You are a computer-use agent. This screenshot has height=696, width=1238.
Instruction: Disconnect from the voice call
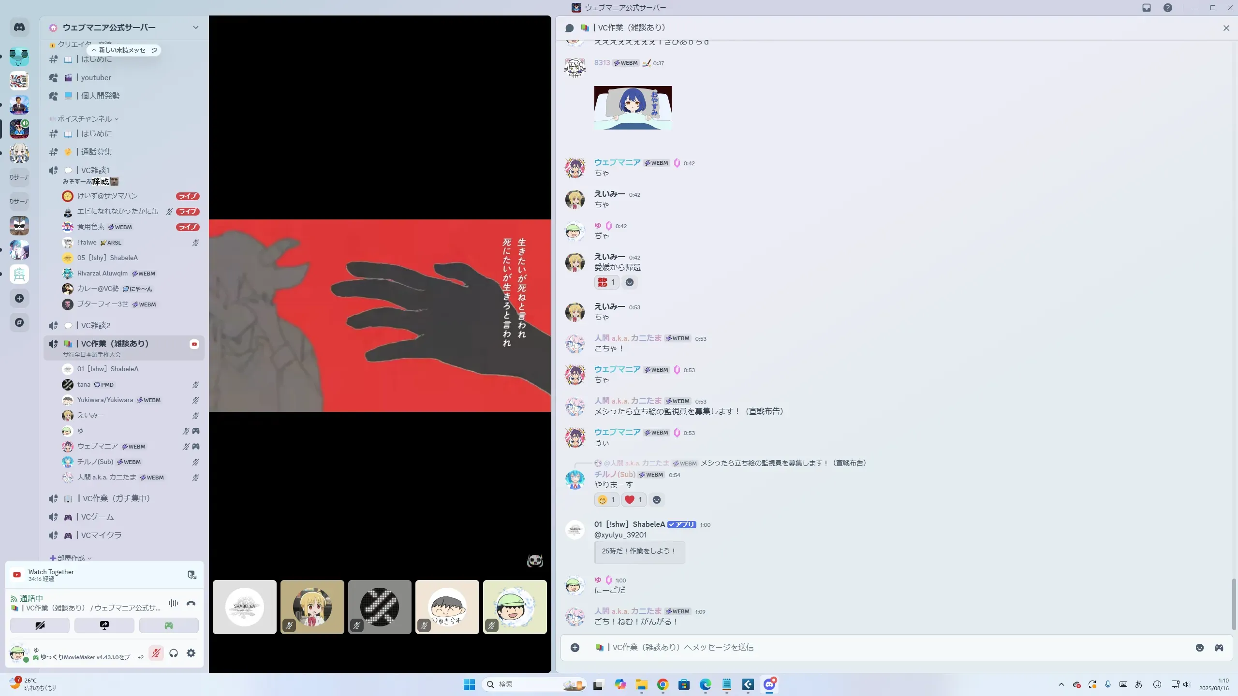coord(191,603)
